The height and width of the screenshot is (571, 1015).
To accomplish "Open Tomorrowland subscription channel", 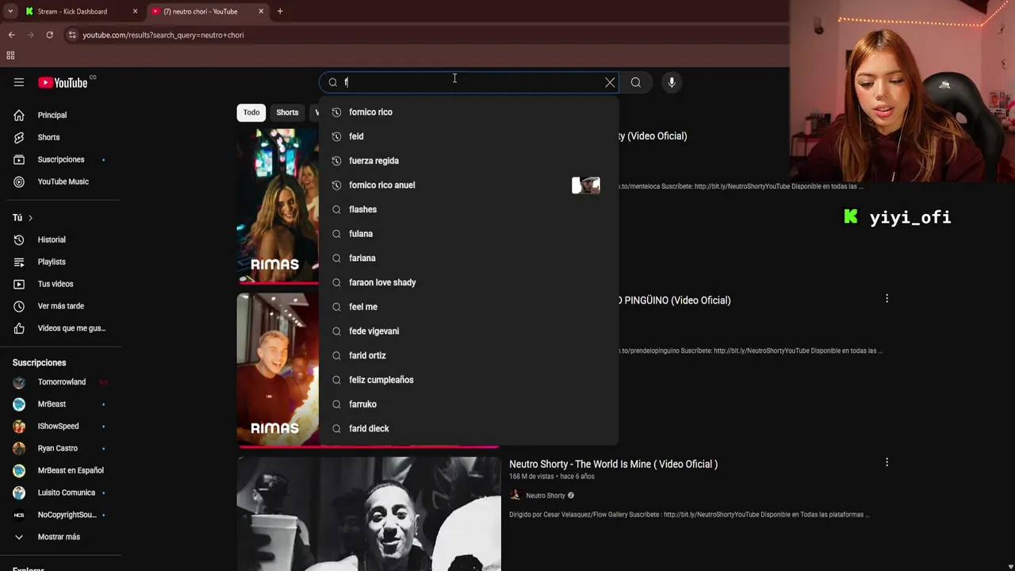I will pyautogui.click(x=60, y=382).
